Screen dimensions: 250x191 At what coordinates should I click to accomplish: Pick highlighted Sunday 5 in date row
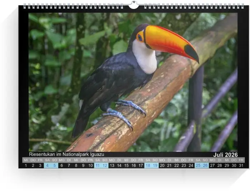click(x=54, y=166)
